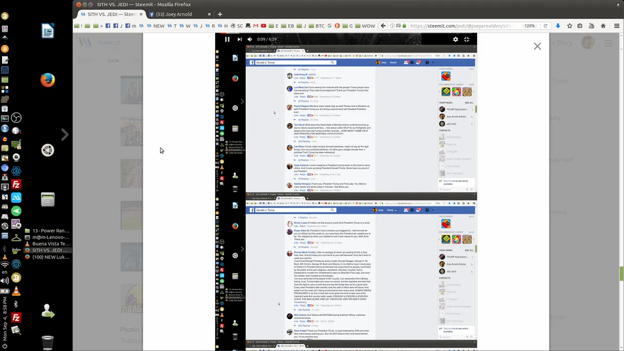Show the bookmarks list menu
The width and height of the screenshot is (624, 351).
(x=580, y=26)
